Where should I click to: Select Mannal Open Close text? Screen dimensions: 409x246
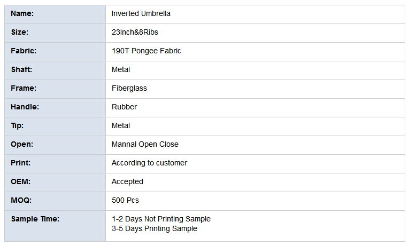(145, 144)
